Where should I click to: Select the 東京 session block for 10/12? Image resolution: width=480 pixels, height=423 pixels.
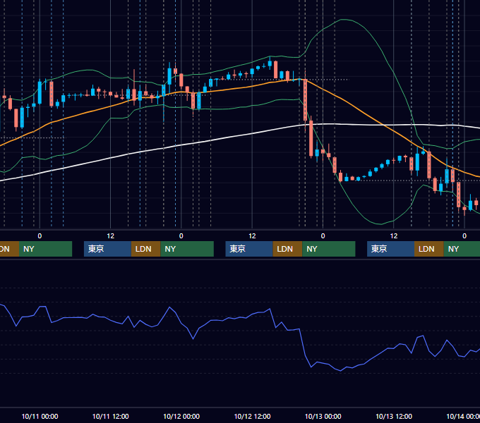(x=249, y=249)
